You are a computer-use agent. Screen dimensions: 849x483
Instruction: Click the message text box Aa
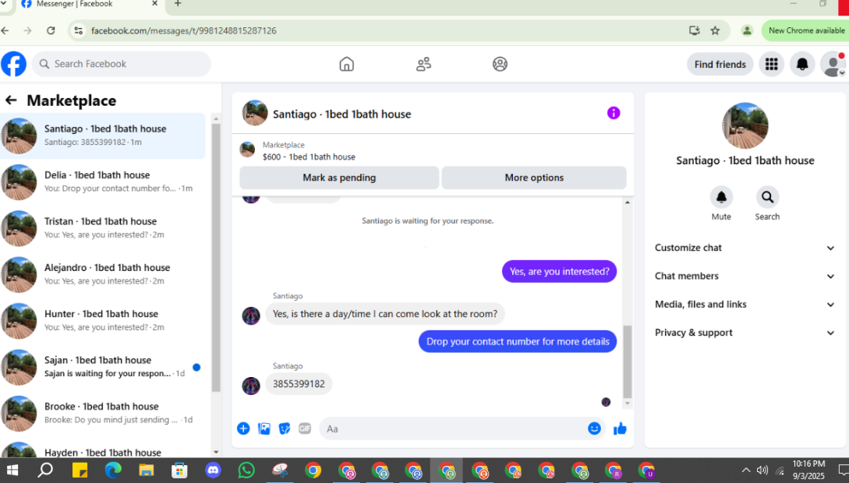452,429
